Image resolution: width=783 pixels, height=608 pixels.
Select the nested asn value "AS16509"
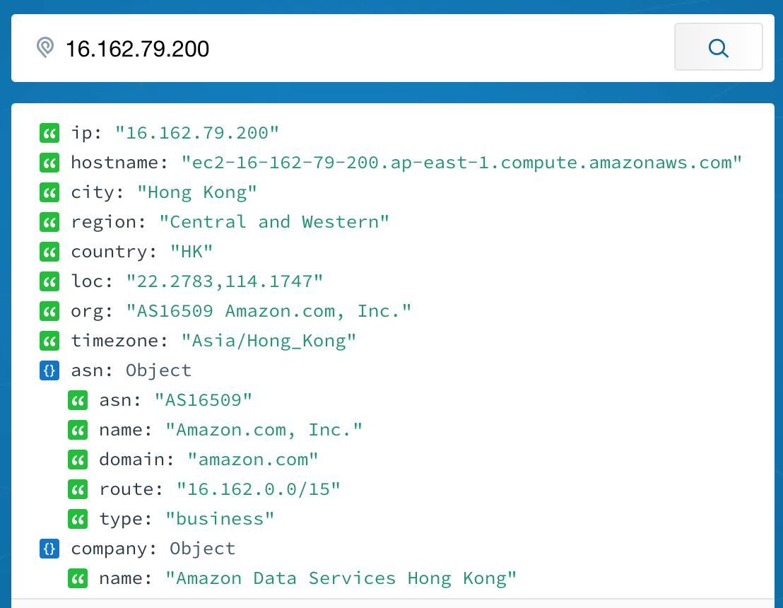click(204, 400)
